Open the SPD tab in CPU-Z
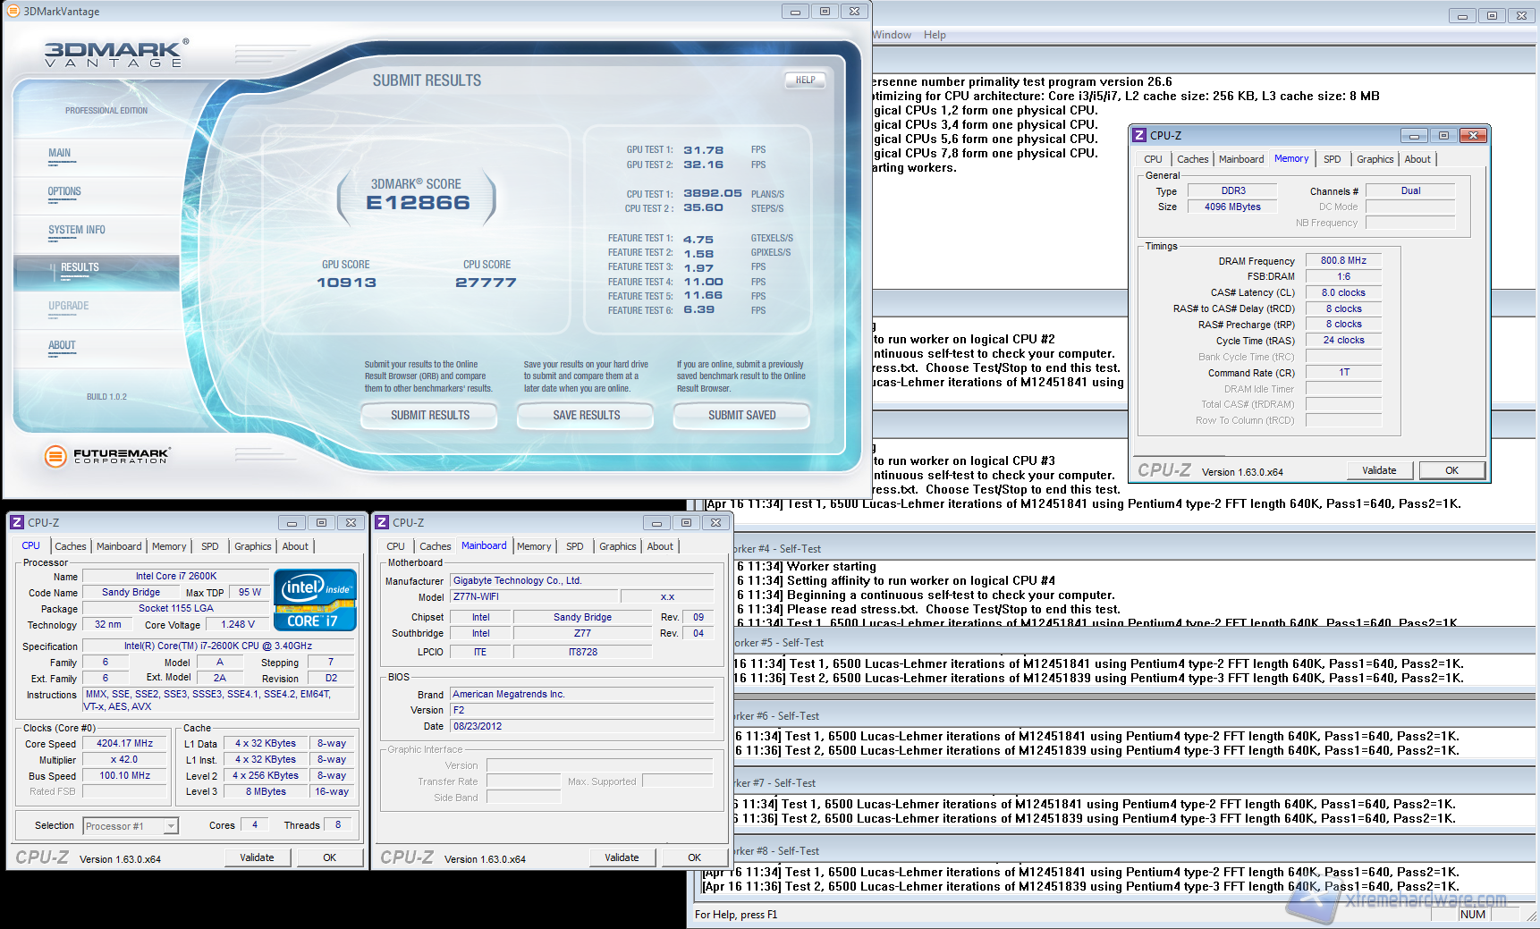 209,545
